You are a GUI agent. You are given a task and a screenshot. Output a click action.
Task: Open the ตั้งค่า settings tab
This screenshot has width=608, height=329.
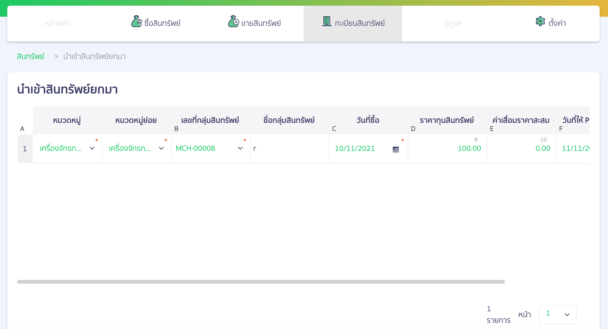[551, 23]
